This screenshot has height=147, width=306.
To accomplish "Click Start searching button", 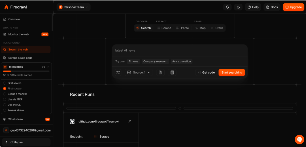I will pyautogui.click(x=232, y=73).
